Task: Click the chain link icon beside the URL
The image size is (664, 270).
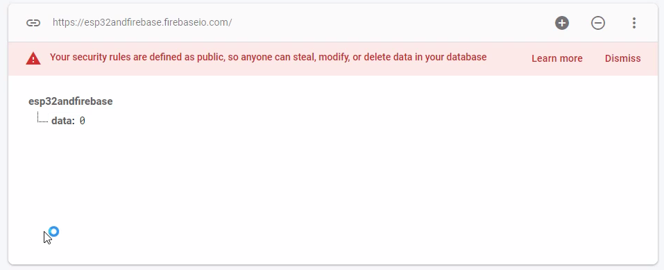Action: coord(33,23)
